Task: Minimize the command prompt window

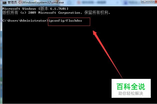Action: click(145, 1)
